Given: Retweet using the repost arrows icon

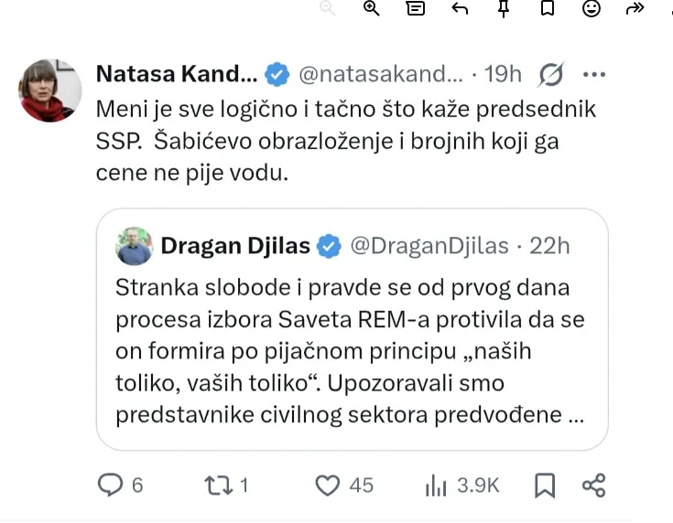Looking at the screenshot, I should (219, 486).
